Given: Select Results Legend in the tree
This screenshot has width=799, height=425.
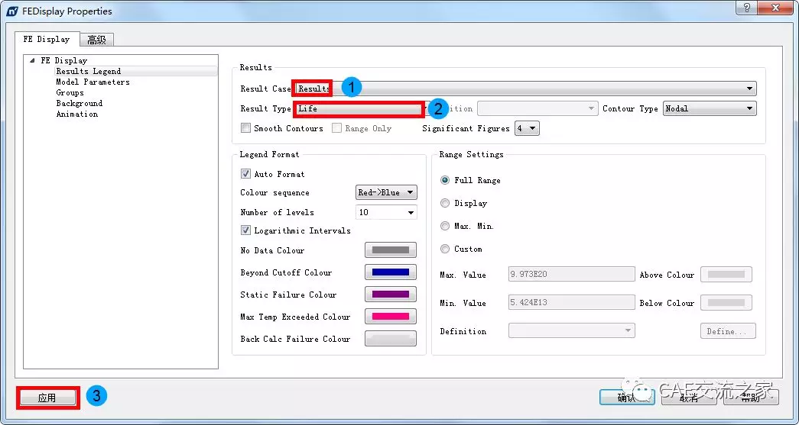Looking at the screenshot, I should (88, 71).
